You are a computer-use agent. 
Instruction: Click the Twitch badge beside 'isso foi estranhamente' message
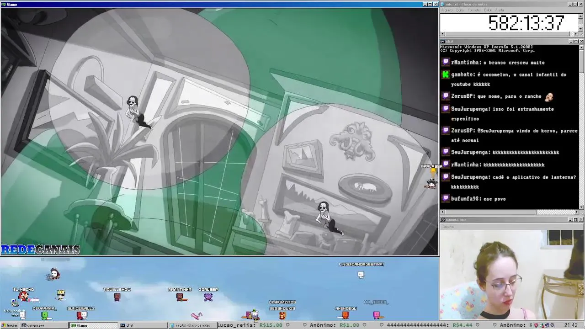(446, 109)
